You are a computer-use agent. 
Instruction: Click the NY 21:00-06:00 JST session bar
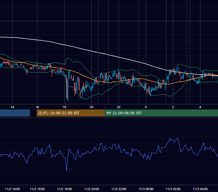[161, 113]
